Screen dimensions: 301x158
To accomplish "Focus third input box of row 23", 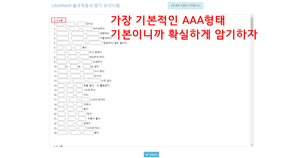I will 82,128.
